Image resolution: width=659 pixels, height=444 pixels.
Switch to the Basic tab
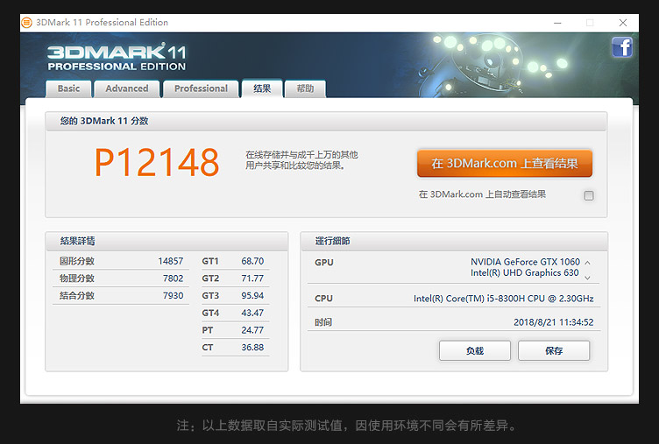click(x=68, y=88)
